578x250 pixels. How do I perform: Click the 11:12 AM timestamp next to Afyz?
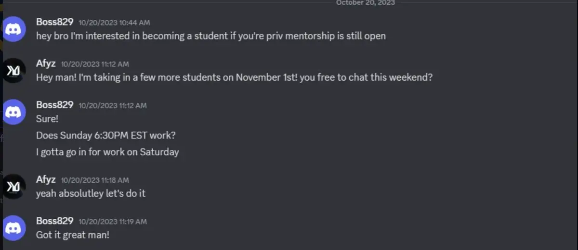(x=95, y=64)
